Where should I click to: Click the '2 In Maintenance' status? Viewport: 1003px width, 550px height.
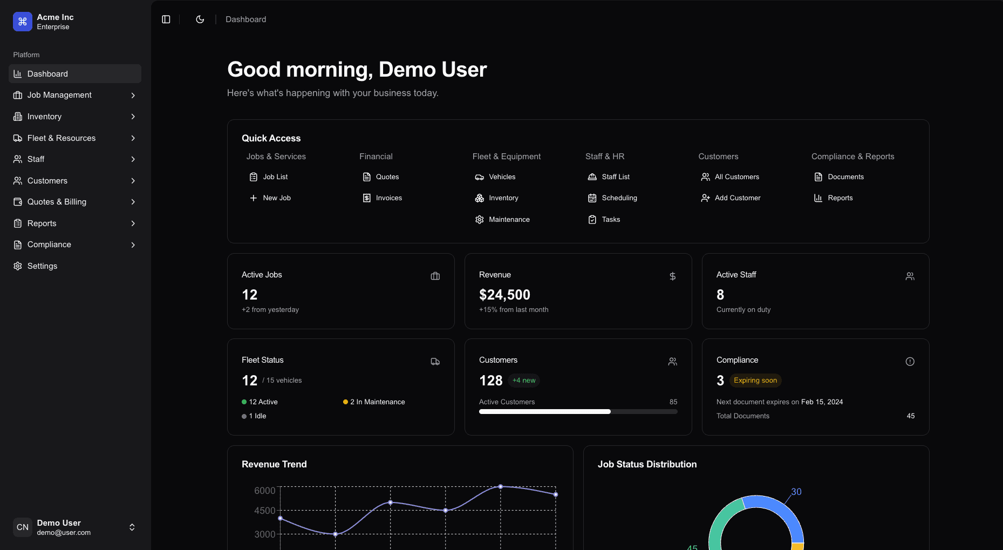point(374,402)
